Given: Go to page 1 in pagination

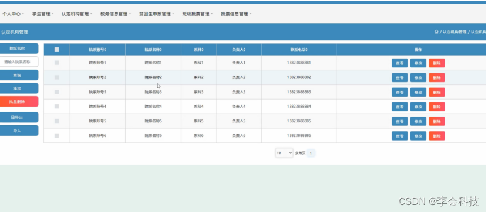Looking at the screenshot, I should click(x=311, y=153).
